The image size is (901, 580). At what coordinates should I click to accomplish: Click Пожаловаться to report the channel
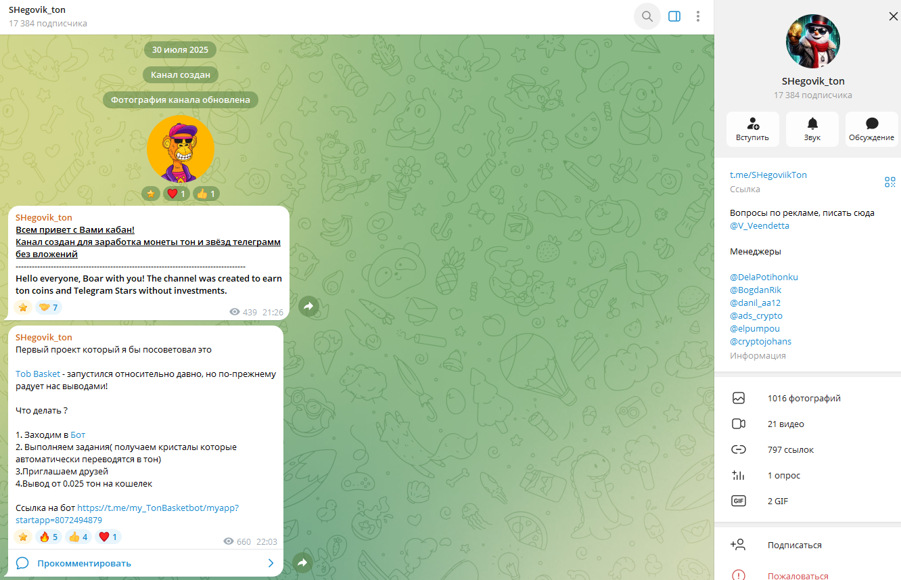pyautogui.click(x=798, y=576)
